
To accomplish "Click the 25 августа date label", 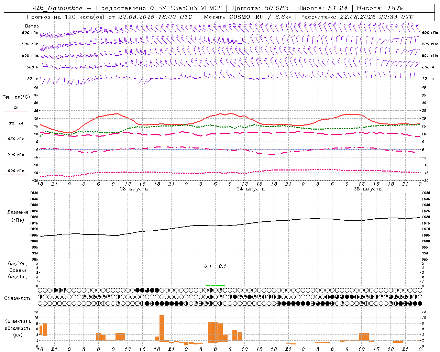I will click(367, 189).
